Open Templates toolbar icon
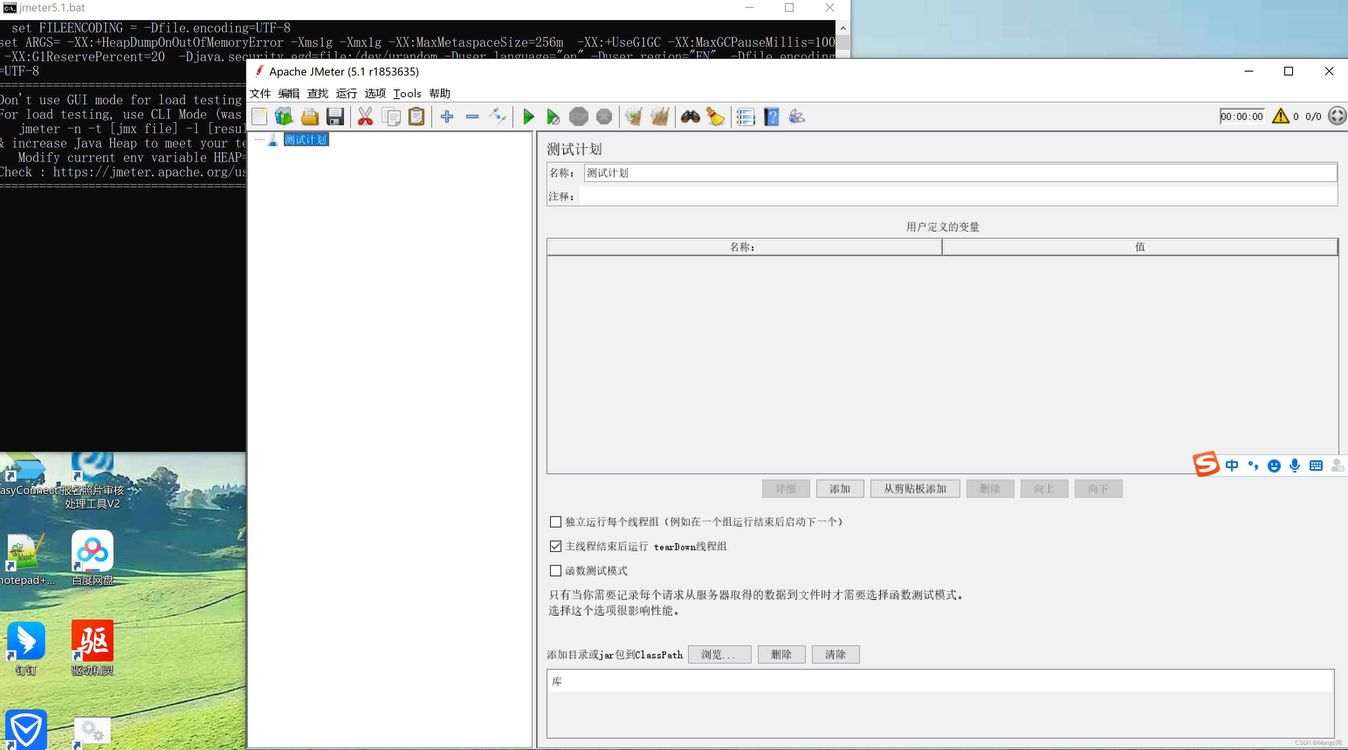Viewport: 1348px width, 750px height. coord(284,116)
